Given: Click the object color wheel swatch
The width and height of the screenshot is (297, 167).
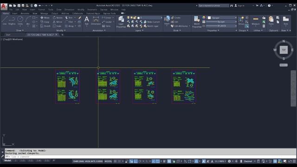Looking at the screenshot, I should (x=204, y=18).
